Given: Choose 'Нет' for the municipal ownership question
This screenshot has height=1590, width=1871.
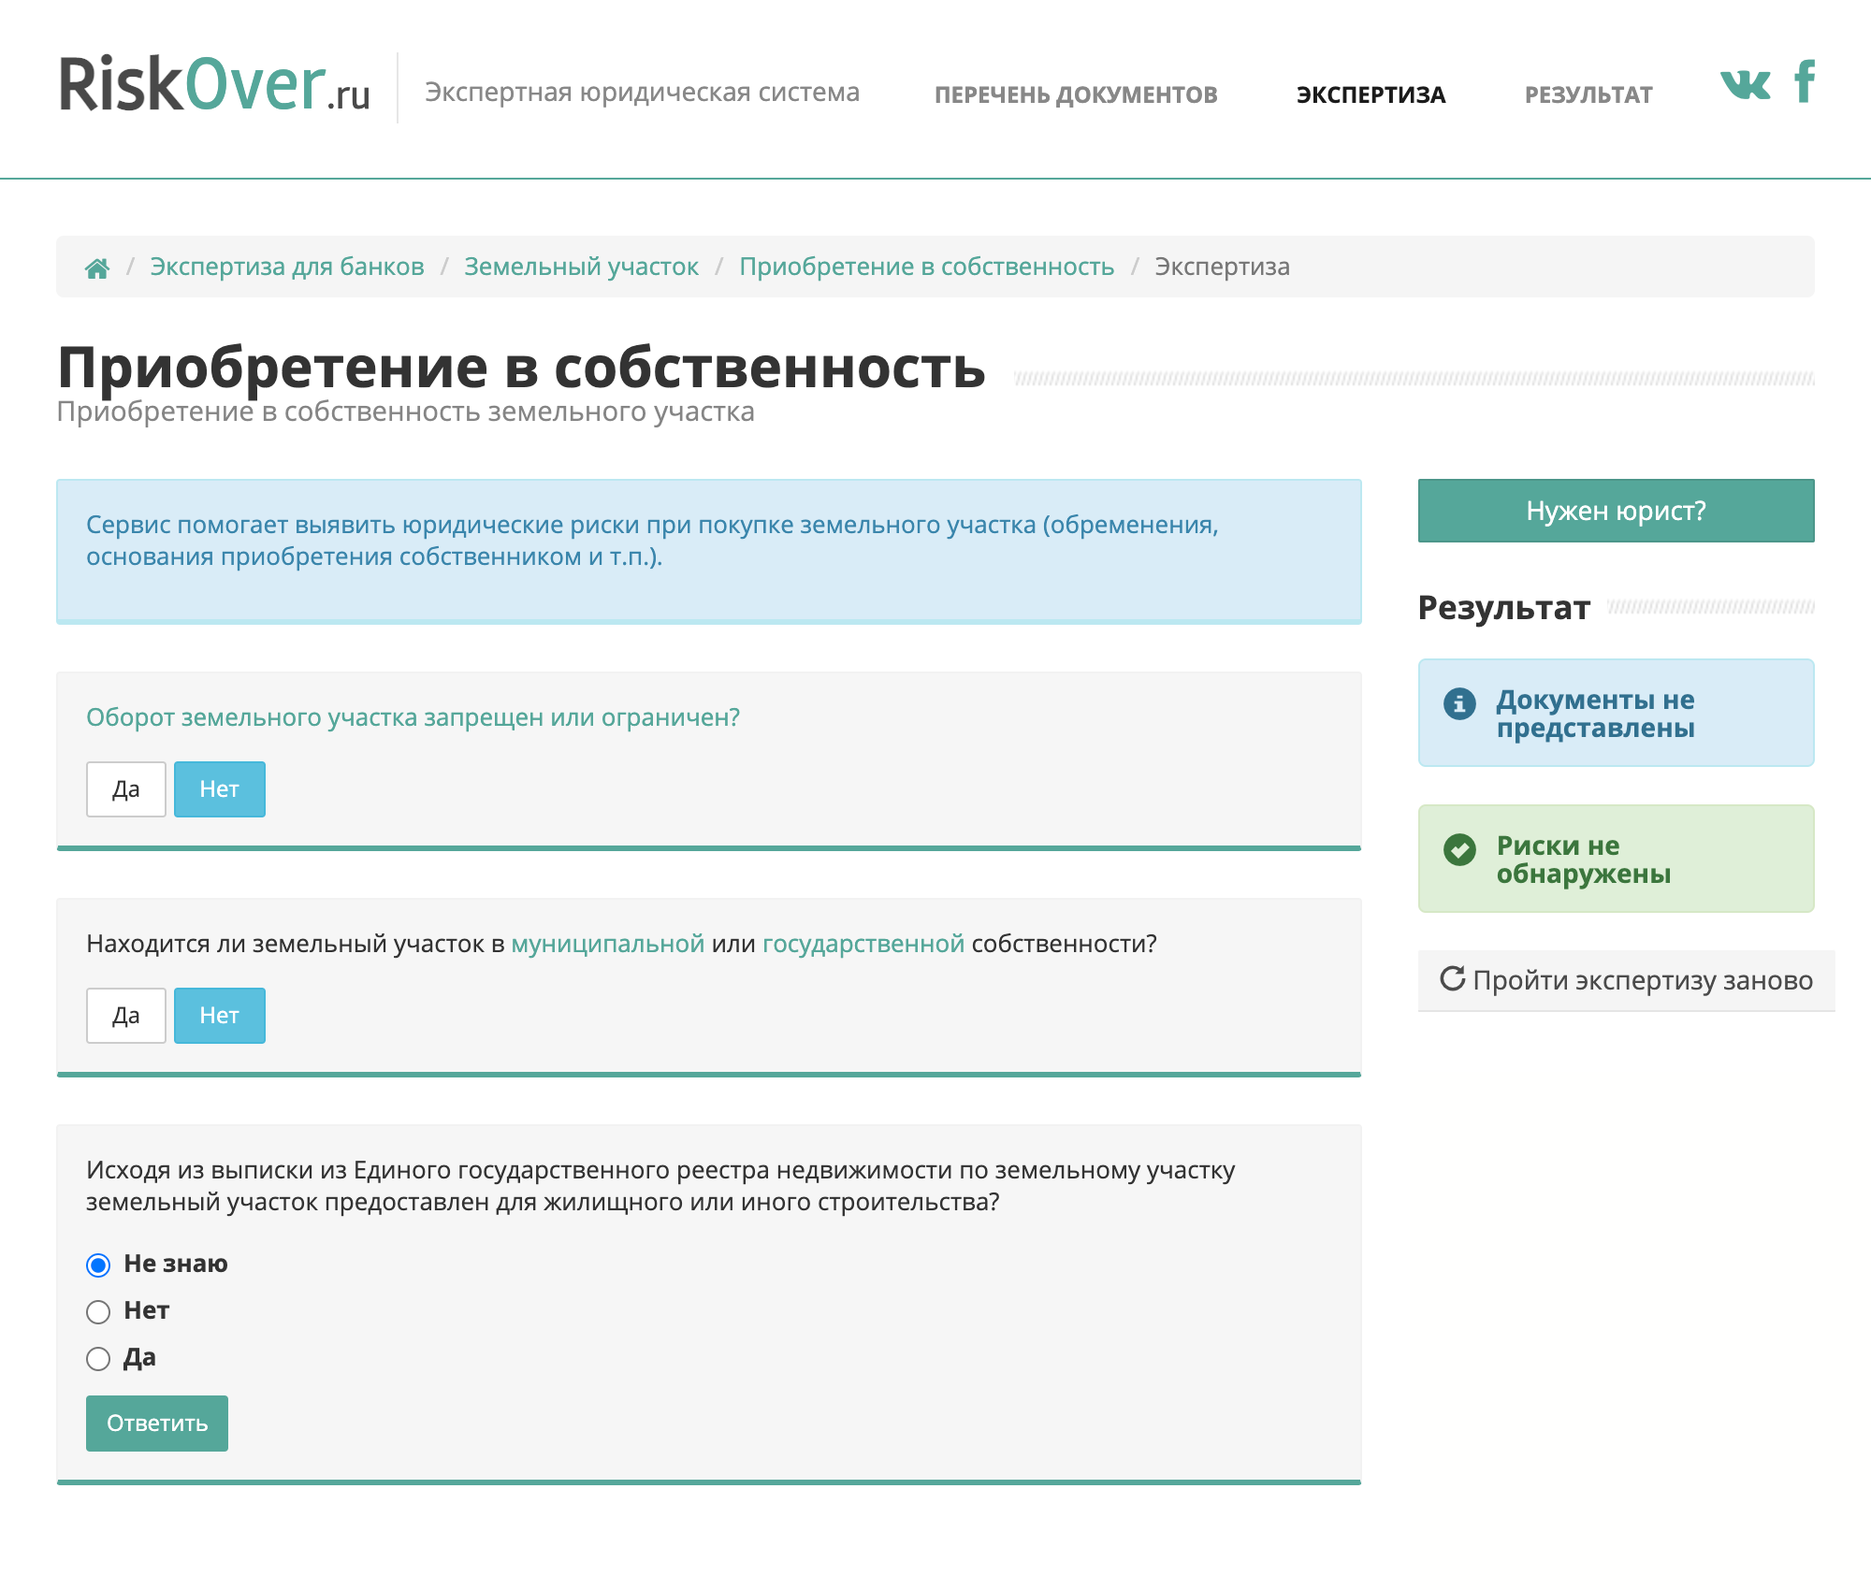Looking at the screenshot, I should coord(220,1016).
